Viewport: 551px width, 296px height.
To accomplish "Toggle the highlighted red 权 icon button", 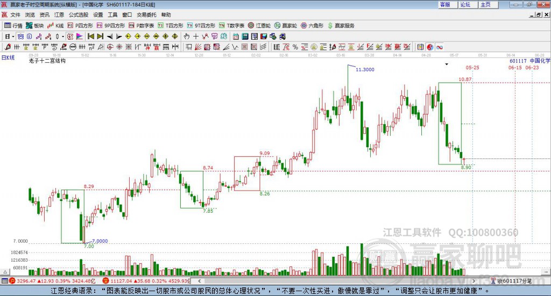I will [70, 37].
